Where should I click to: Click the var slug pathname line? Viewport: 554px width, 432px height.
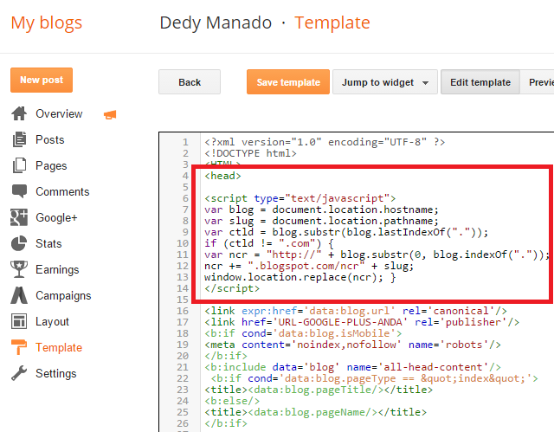(321, 221)
